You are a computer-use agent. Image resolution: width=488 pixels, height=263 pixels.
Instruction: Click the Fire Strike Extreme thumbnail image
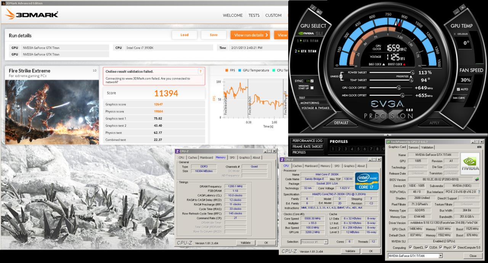[52, 112]
